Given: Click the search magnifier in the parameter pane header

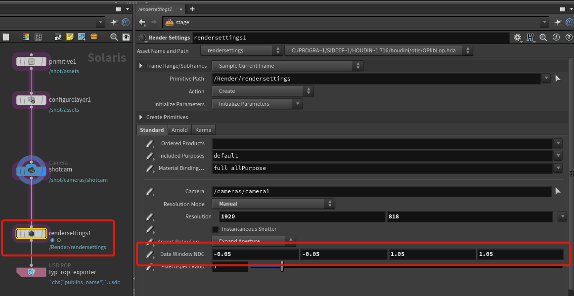Looking at the screenshot, I should pos(543,38).
